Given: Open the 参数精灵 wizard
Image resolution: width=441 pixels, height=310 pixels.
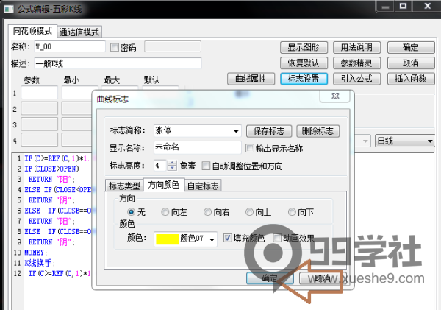Looking at the screenshot, I should pyautogui.click(x=356, y=63).
